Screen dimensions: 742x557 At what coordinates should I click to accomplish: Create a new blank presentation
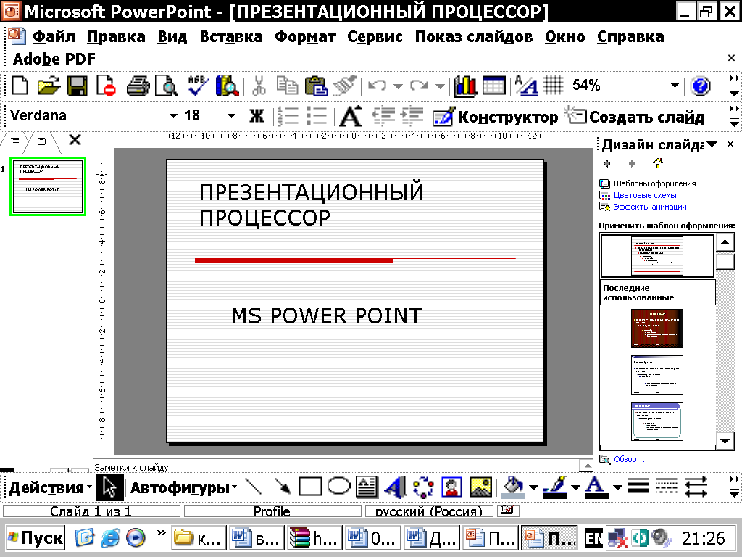coord(20,86)
